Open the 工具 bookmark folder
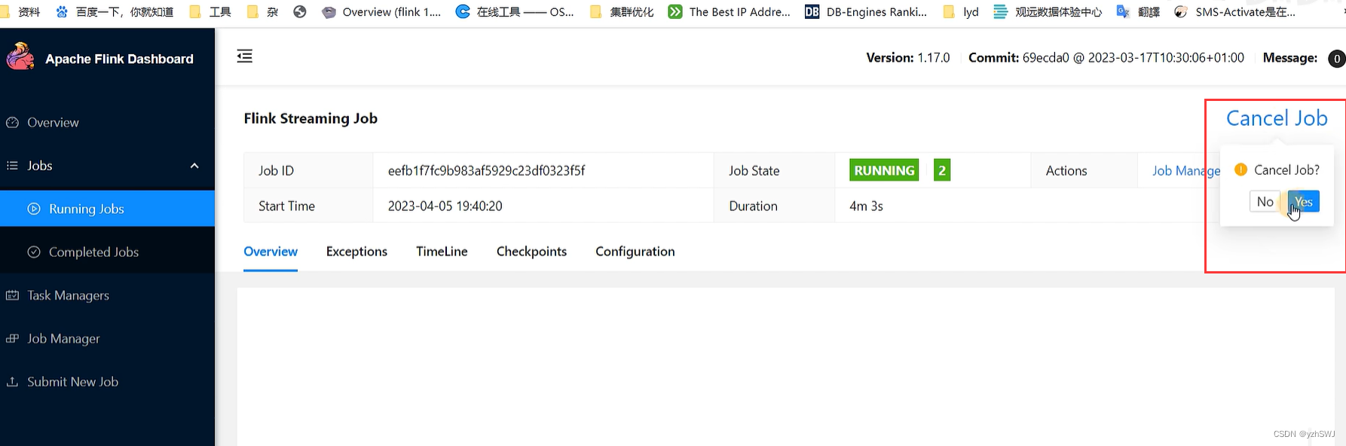1346x446 pixels. tap(210, 11)
